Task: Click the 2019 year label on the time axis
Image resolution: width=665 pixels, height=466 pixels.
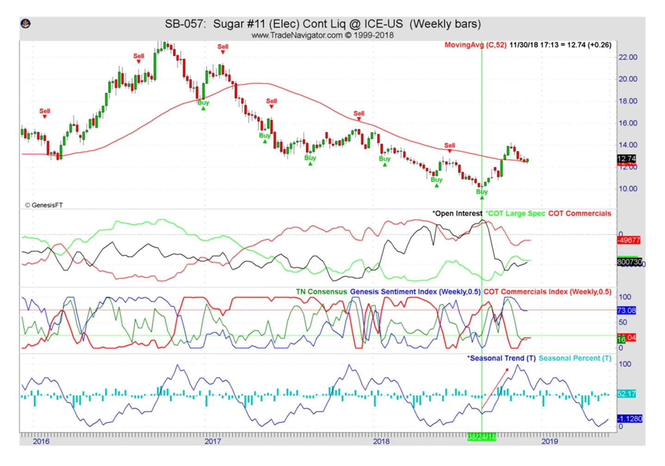Action: (x=549, y=441)
